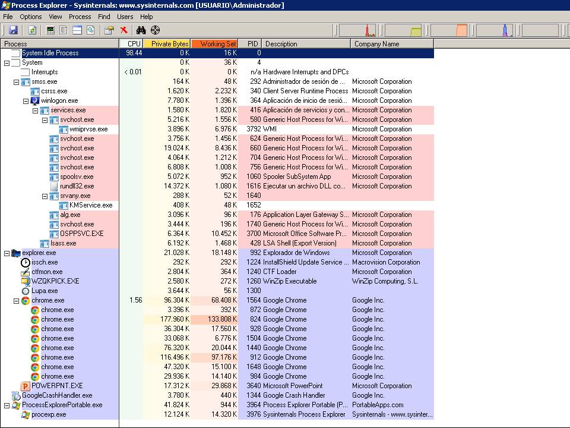Collapse the services.exe tree node
Viewport: 570px width, 428px height.
(35, 111)
